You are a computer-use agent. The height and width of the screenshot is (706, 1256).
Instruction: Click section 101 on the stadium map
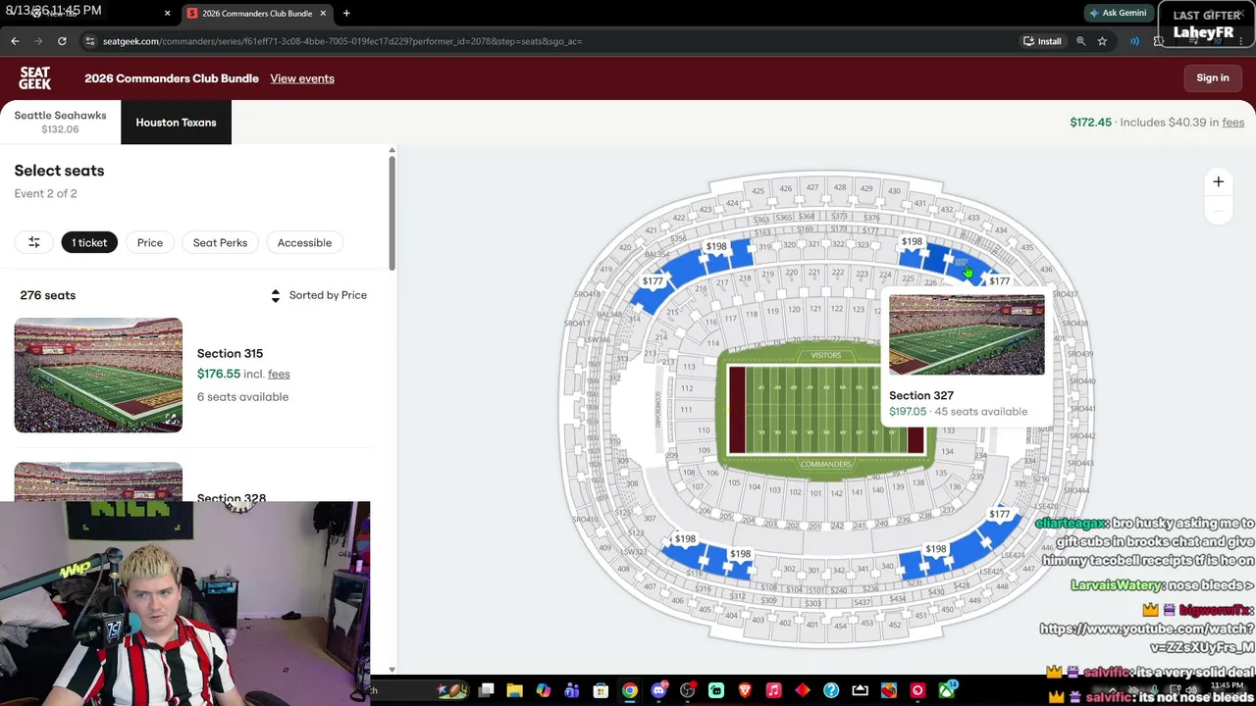click(815, 493)
